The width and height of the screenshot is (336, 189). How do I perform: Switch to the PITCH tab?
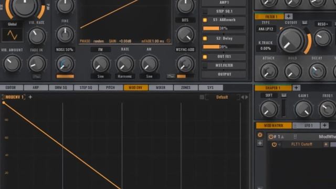[111, 88]
